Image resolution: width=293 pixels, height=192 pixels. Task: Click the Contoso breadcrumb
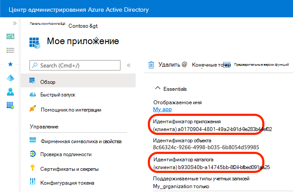pos(83,26)
